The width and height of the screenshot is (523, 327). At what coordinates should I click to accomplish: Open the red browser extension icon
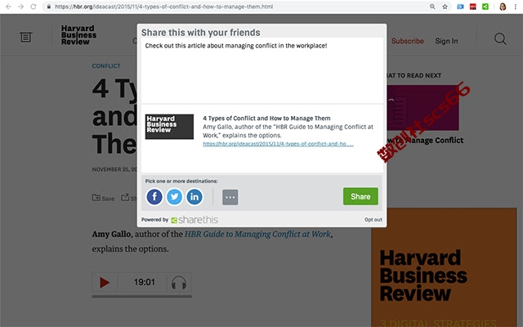[473, 7]
